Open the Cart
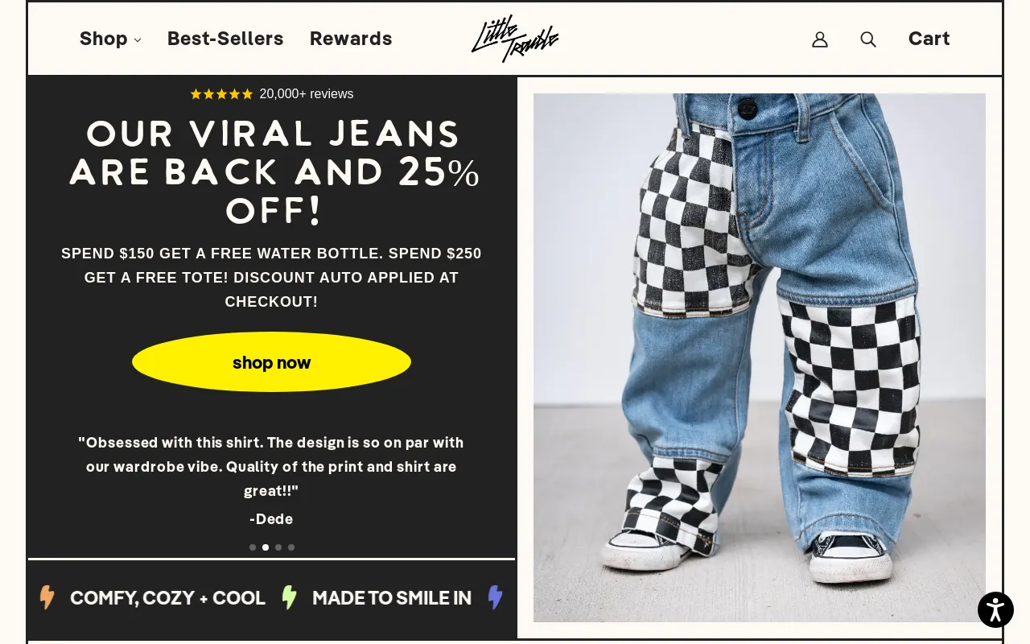Screen dimensions: 1030x644 929,39
